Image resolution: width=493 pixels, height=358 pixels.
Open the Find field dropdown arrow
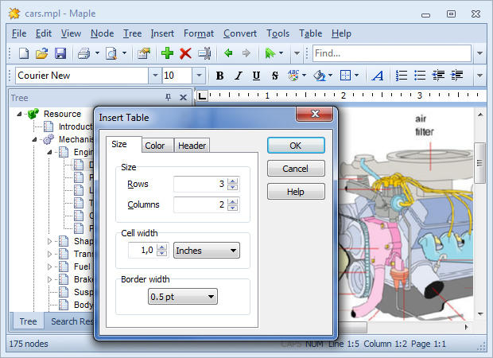click(479, 53)
